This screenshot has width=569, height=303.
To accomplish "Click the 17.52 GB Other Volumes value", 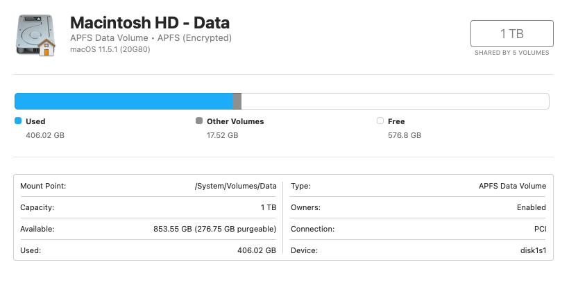I will coord(222,135).
